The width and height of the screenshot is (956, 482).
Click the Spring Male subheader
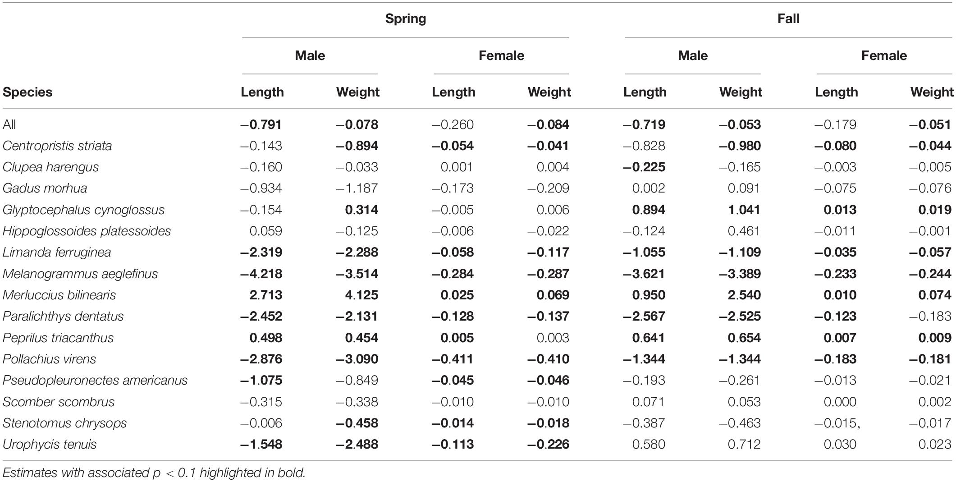[x=310, y=55]
